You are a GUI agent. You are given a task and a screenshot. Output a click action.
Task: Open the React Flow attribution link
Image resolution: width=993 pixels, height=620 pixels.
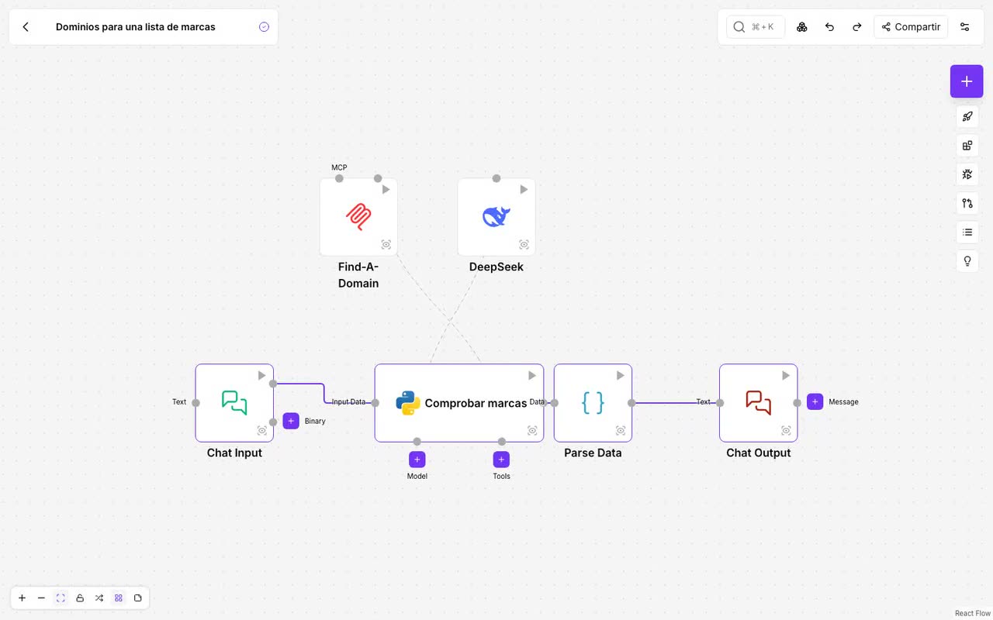973,614
